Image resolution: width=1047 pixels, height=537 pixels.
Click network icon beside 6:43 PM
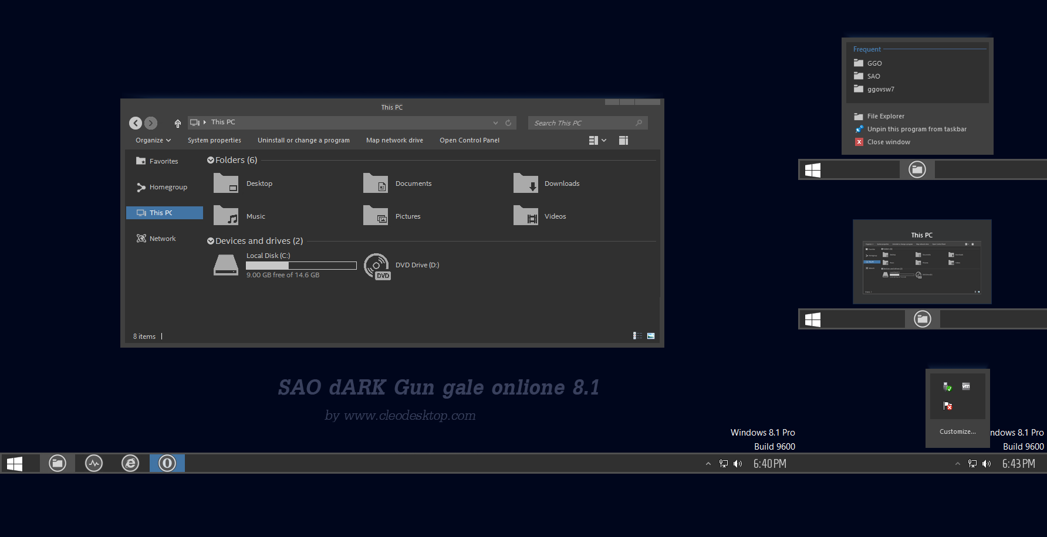[x=972, y=464]
